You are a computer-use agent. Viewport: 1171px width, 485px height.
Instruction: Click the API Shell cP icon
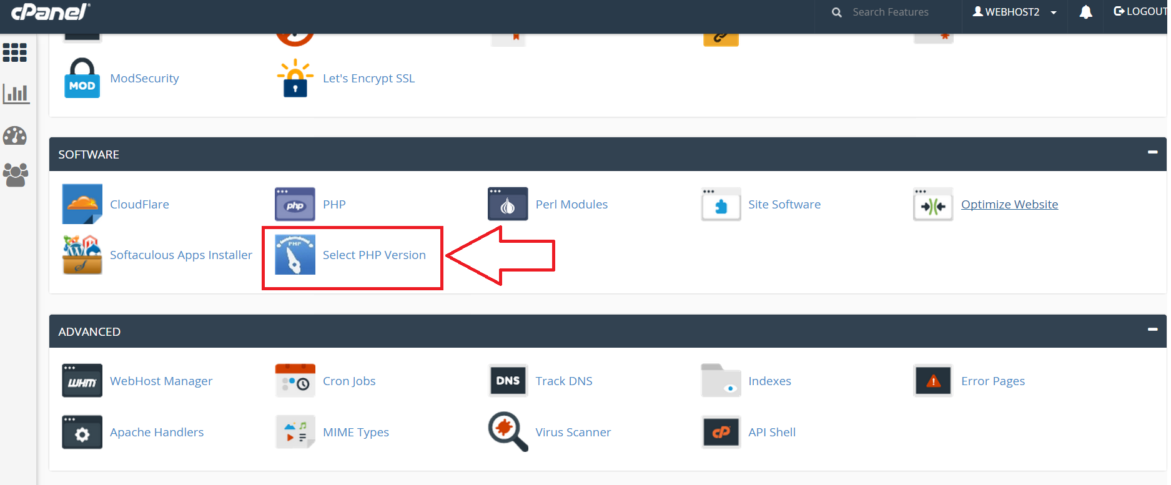tap(721, 432)
